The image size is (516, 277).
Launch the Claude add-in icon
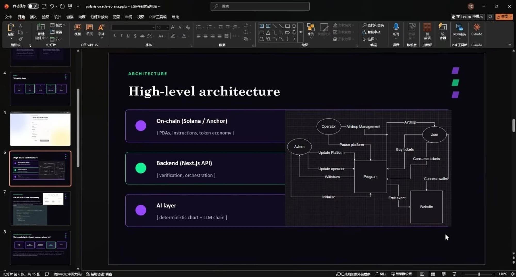(477, 27)
